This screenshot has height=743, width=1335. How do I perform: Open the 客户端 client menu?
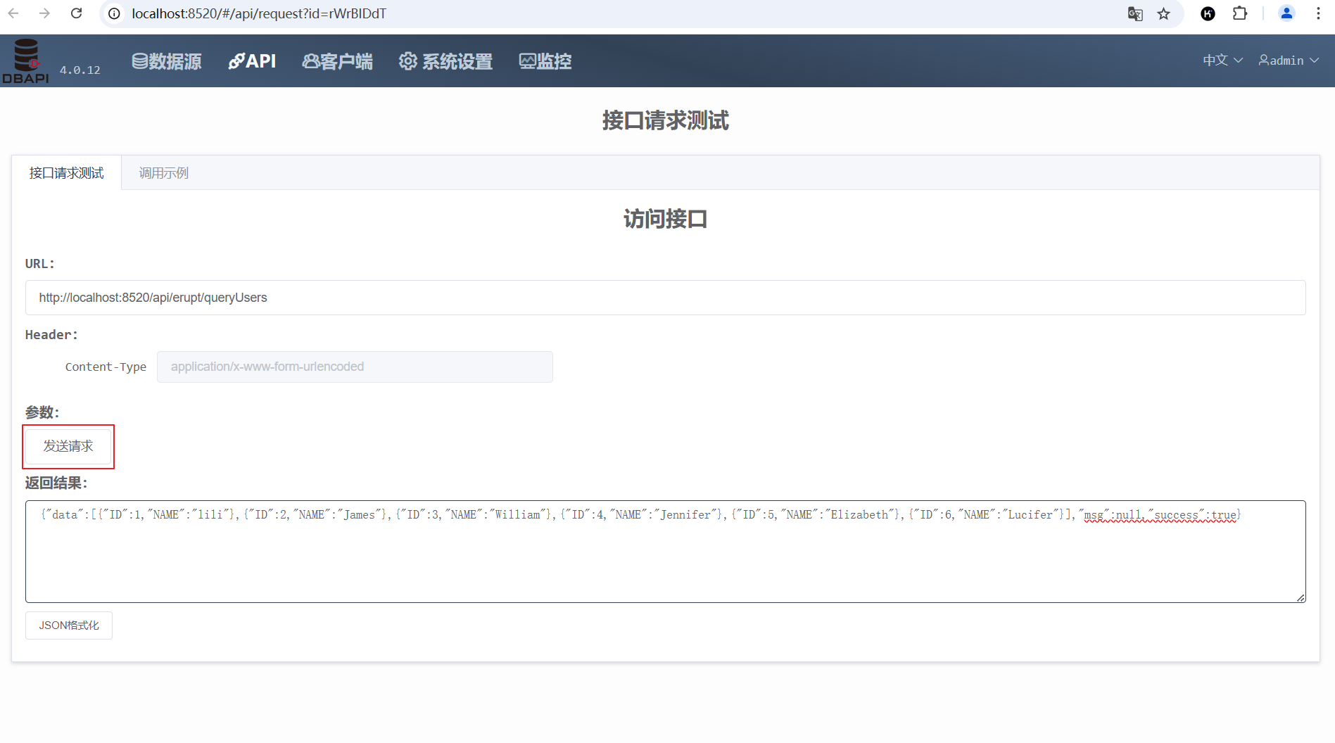pyautogui.click(x=338, y=61)
